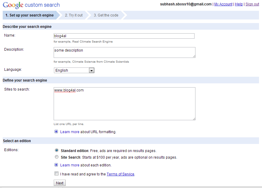Viewport: 262px width, 188px height.
Task: Select the Standard edition radio button
Action: click(57, 150)
